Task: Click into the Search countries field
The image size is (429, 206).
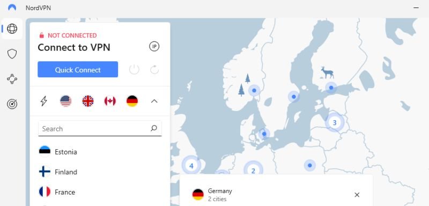Action: (x=100, y=128)
